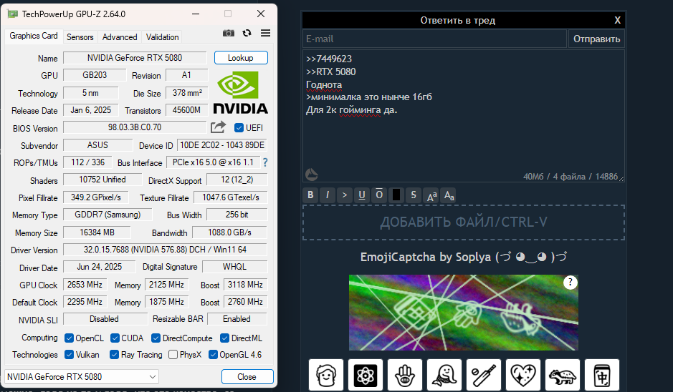Toggle the Vulkan checkbox

pos(69,354)
